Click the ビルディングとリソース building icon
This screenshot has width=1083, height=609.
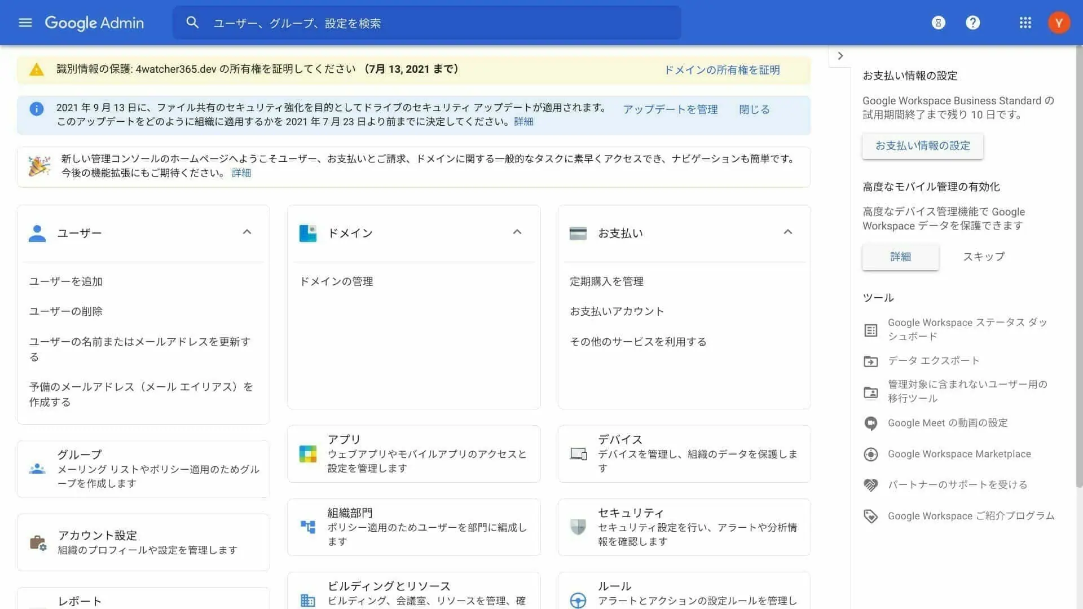coord(308,600)
